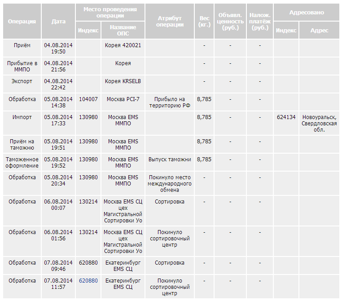Click the date '05.08.2014 19:52'
This screenshot has height=301, width=342.
click(58, 162)
